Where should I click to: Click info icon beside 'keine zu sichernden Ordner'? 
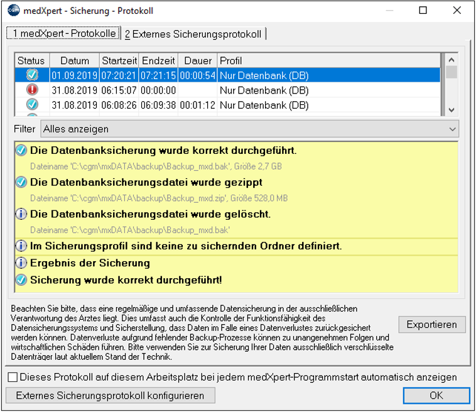(x=21, y=246)
